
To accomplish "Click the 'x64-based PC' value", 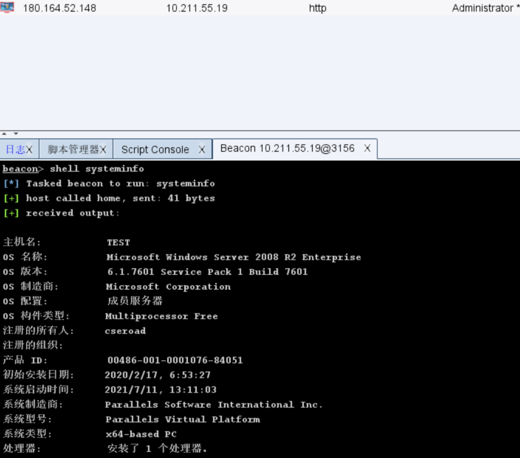I will coord(141,434).
